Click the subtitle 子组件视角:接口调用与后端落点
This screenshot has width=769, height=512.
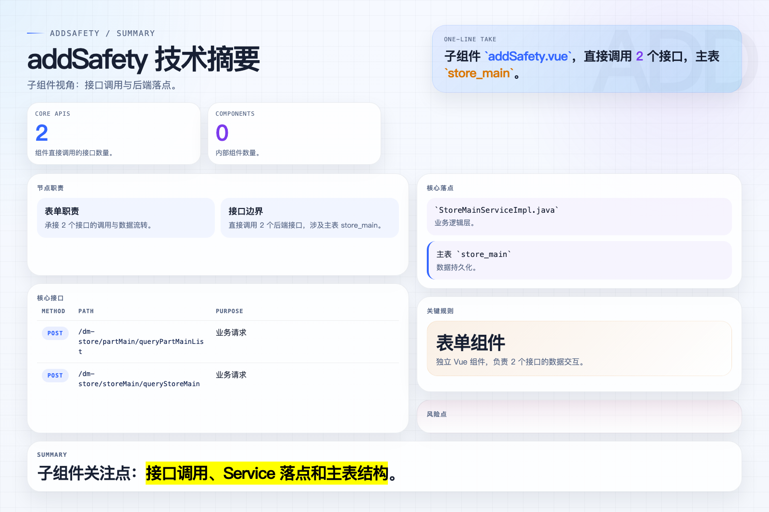[x=103, y=85]
